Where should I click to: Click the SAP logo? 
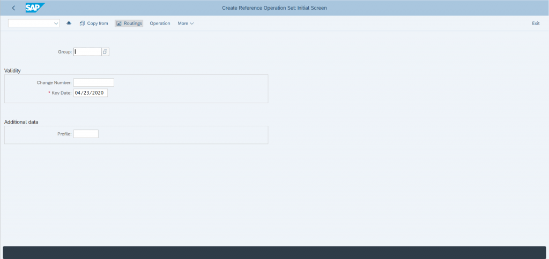click(x=35, y=7)
